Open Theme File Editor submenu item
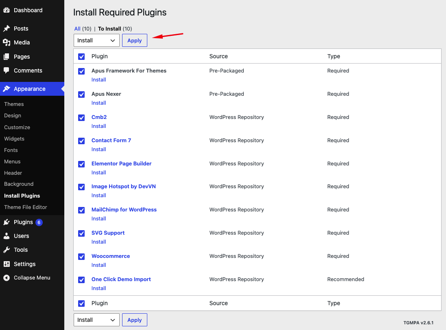Viewport: 446px width, 330px height. (x=26, y=207)
